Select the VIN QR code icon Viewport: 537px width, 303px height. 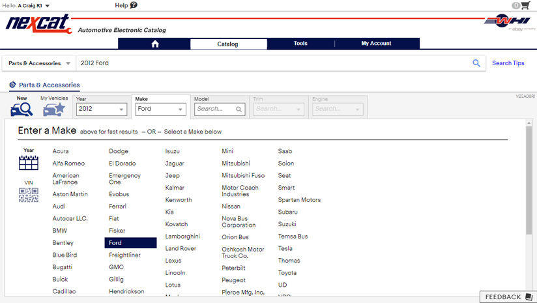point(29,195)
